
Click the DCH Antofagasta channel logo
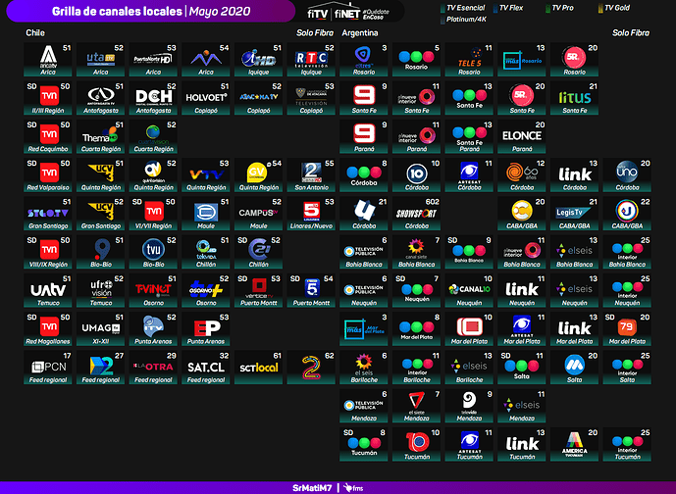click(153, 97)
